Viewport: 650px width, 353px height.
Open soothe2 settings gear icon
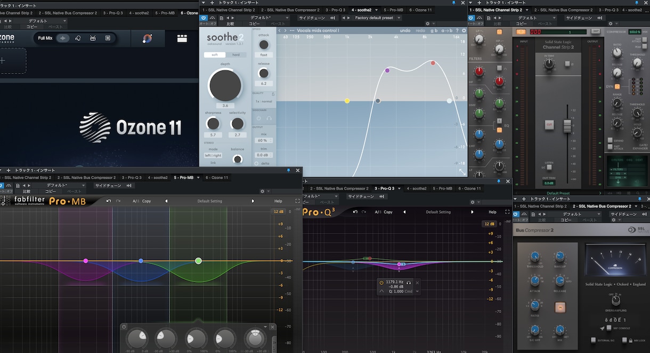pyautogui.click(x=464, y=30)
